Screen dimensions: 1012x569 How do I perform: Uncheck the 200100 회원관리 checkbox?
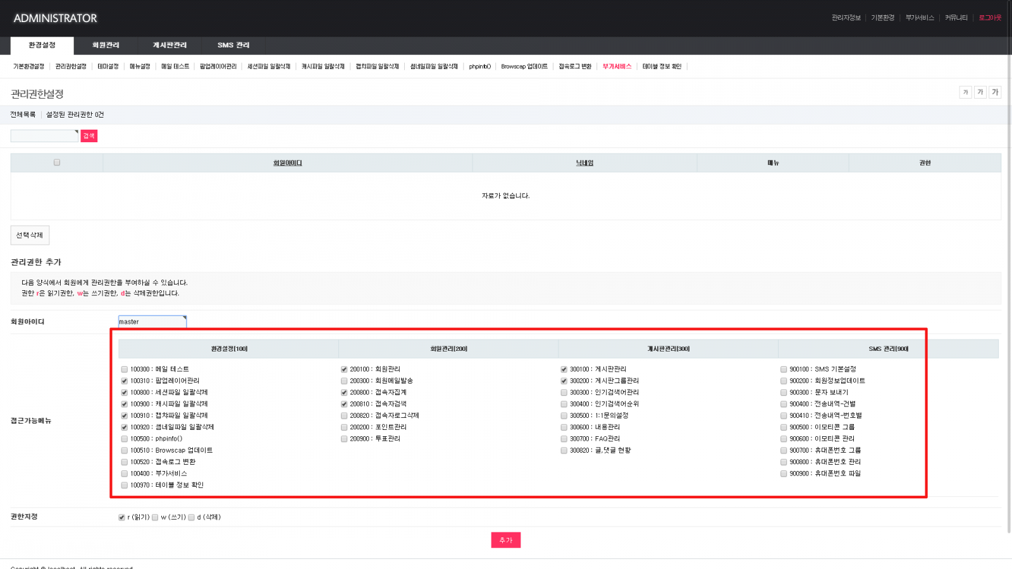[344, 369]
